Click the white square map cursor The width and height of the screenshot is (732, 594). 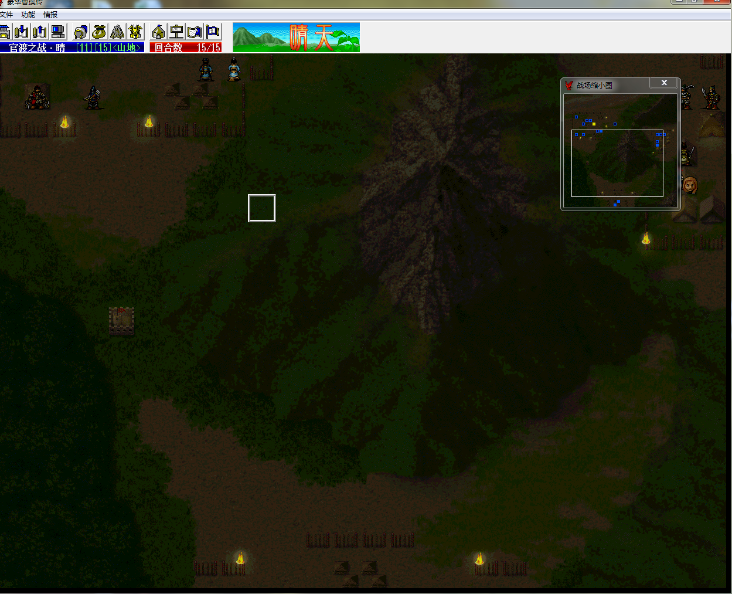tap(262, 208)
